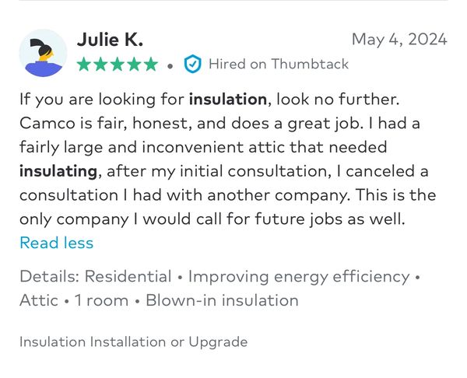This screenshot has width=467, height=378.
Task: Click the second green rating star
Action: pyautogui.click(x=101, y=65)
